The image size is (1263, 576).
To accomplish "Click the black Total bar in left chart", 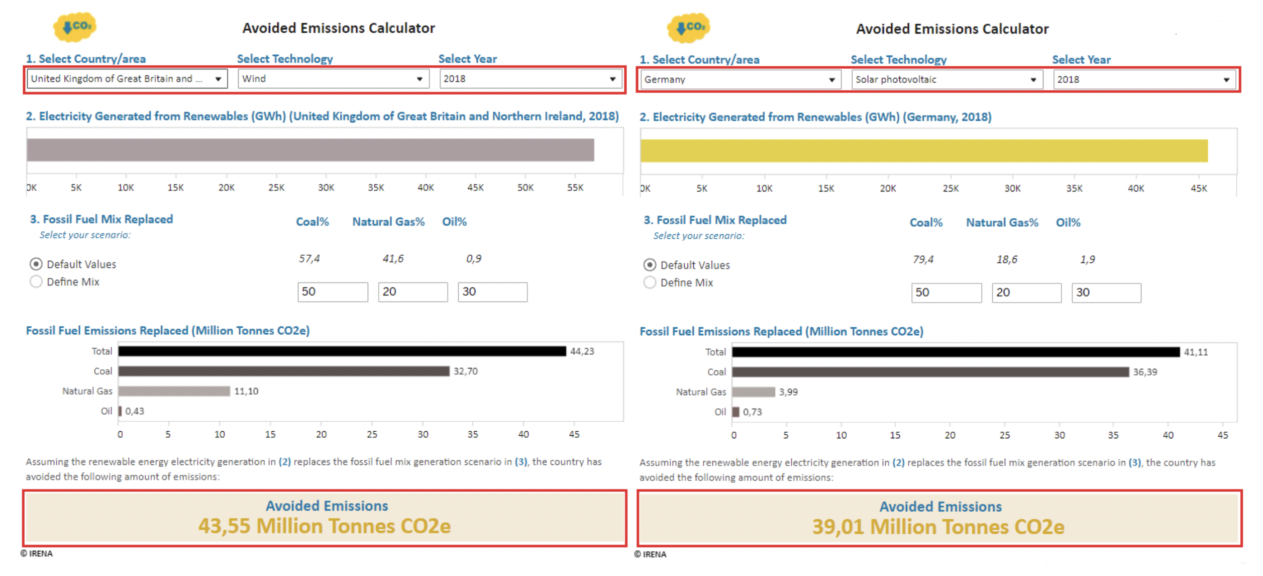I will click(x=342, y=351).
